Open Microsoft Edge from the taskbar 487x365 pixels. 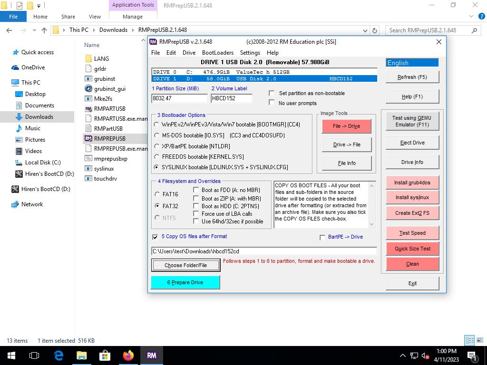(58, 355)
